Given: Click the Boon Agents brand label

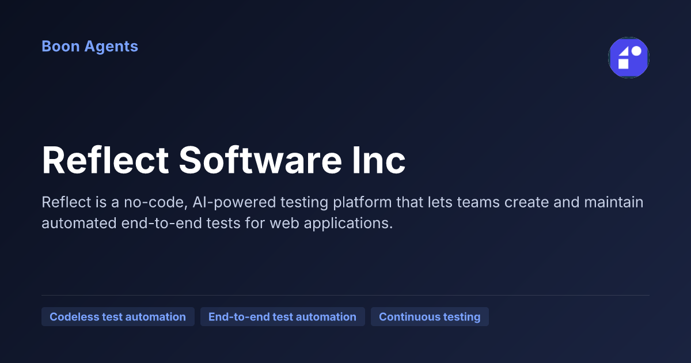Looking at the screenshot, I should click(x=90, y=47).
